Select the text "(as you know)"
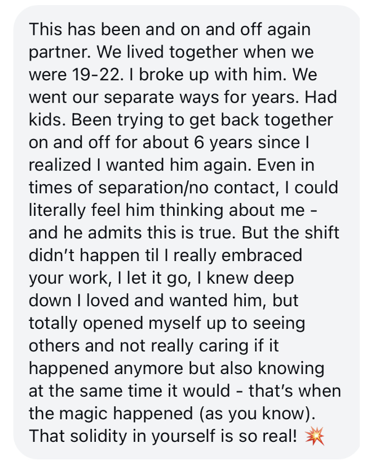The image size is (371, 469). pos(254,414)
